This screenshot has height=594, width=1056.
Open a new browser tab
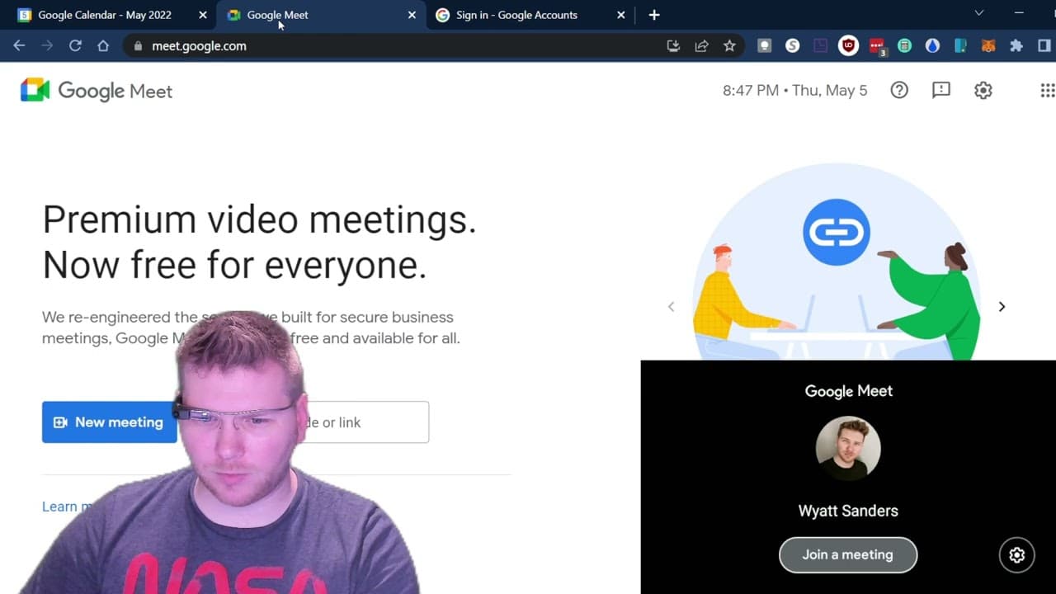pyautogui.click(x=654, y=15)
